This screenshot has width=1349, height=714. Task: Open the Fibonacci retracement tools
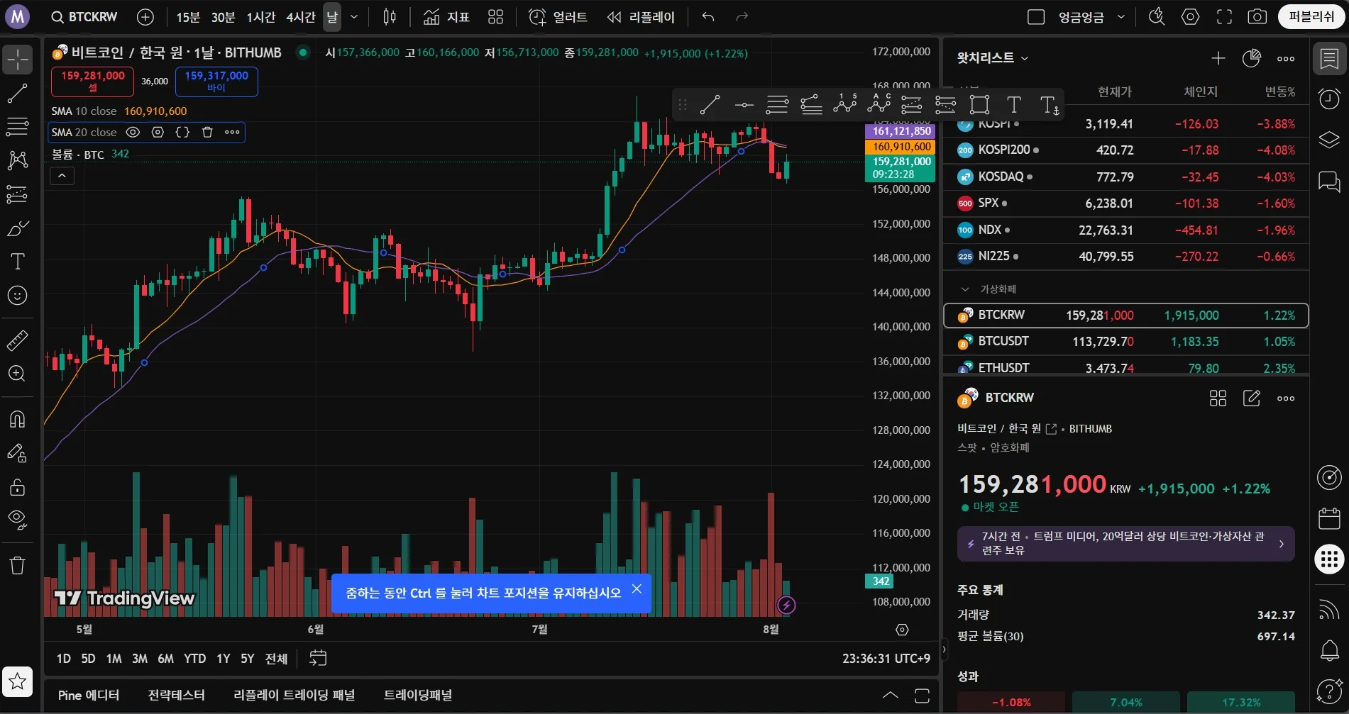[18, 127]
